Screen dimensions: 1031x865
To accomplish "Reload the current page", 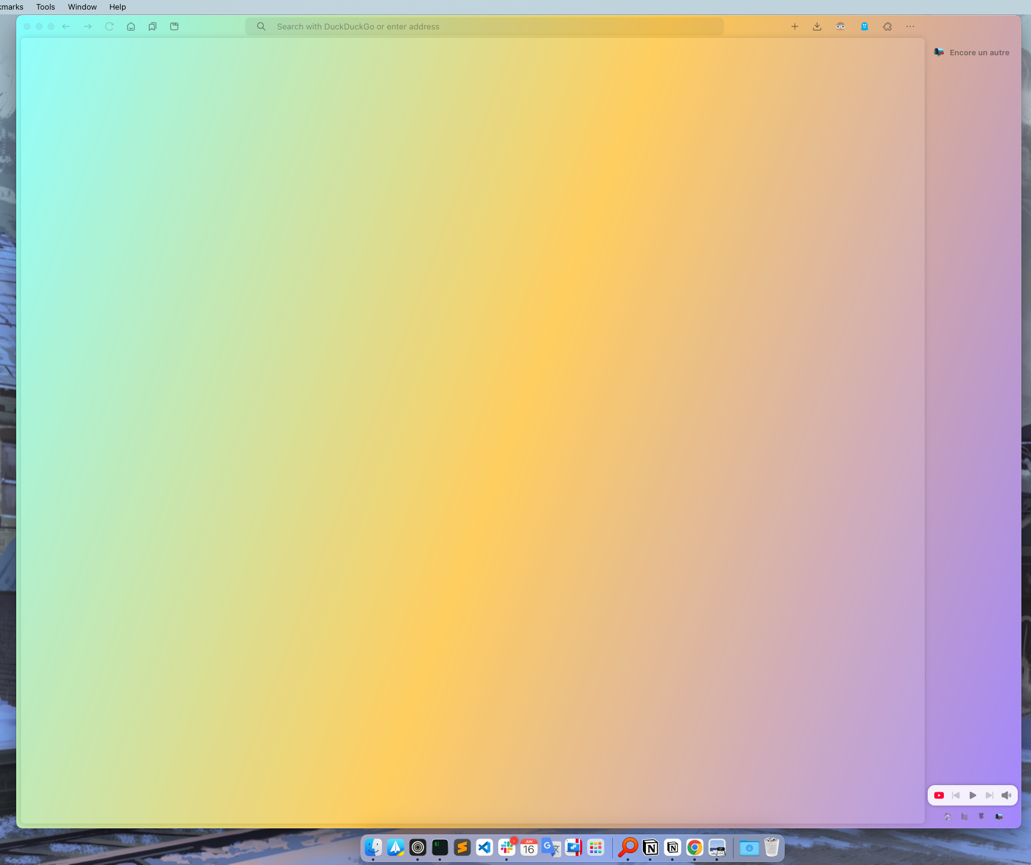I will click(x=109, y=26).
